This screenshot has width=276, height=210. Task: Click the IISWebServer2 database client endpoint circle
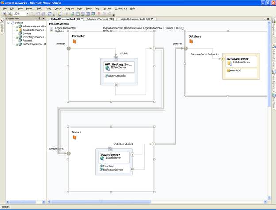pos(132,155)
